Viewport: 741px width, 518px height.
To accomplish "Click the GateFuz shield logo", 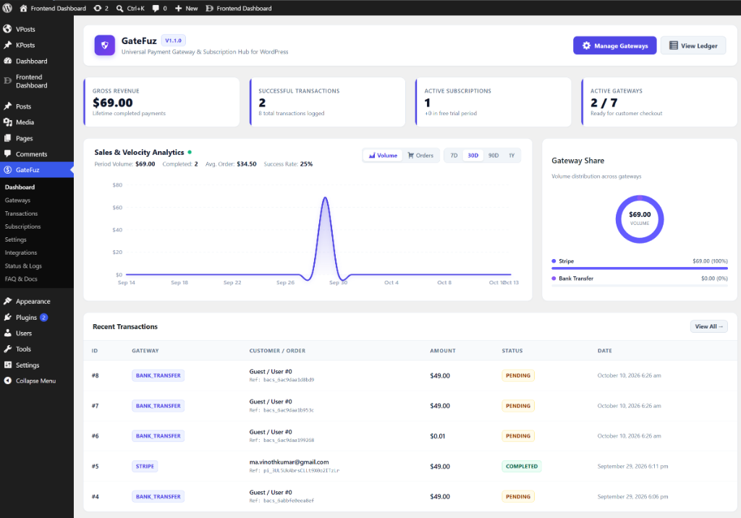I will point(104,46).
